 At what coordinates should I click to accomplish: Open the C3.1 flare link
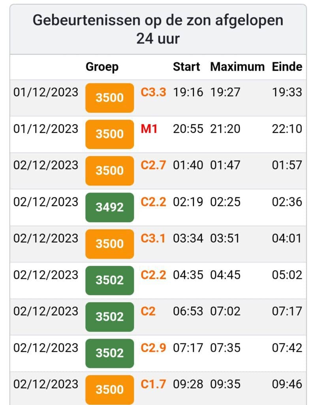point(153,238)
